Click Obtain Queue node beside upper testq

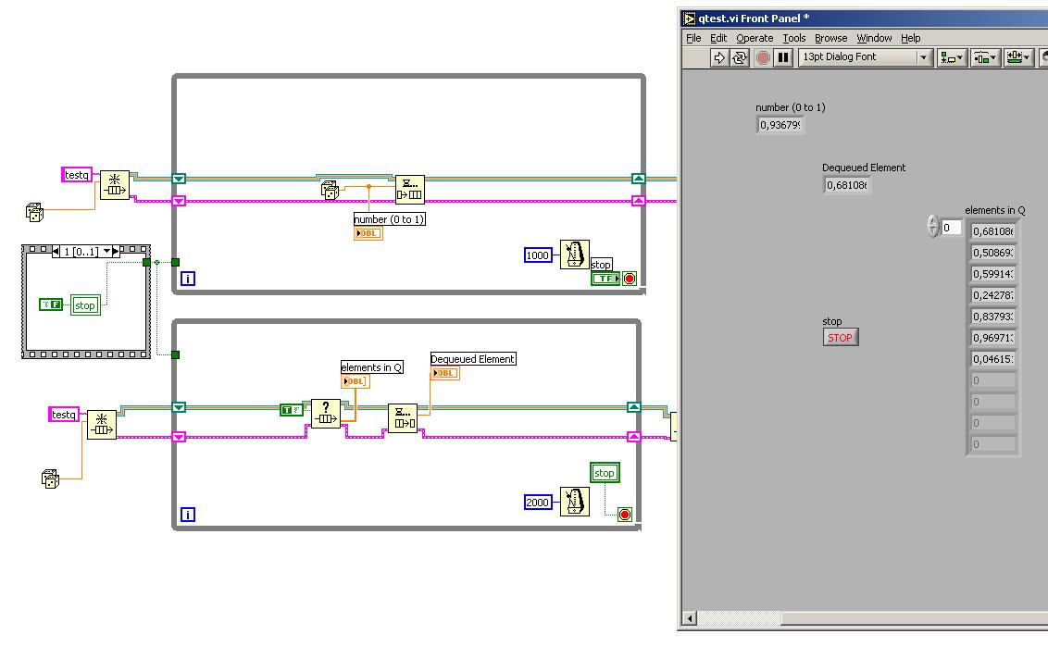[x=114, y=185]
